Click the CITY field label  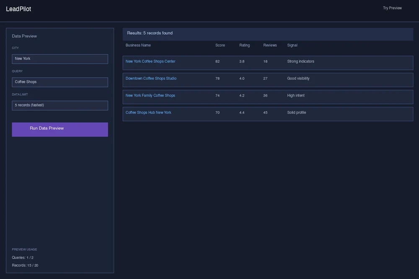point(15,48)
